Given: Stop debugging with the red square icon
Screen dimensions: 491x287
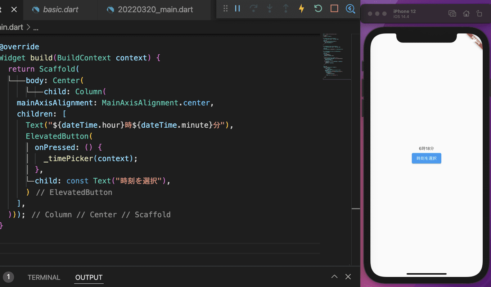Looking at the screenshot, I should tap(334, 8).
